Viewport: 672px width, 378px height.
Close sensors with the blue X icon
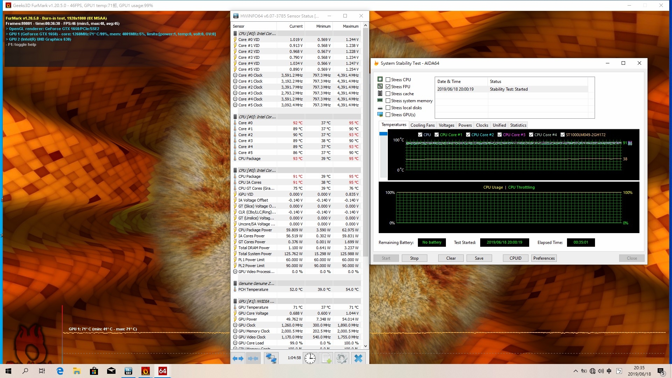358,358
